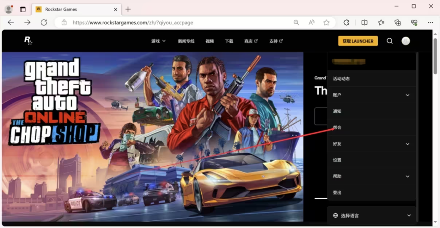Viewport: 440px width, 228px height.
Task: Open browser extensions puzzle icon
Action: [x=346, y=22]
